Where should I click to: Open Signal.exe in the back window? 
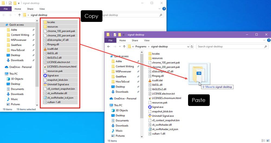pyautogui.click(x=53, y=75)
